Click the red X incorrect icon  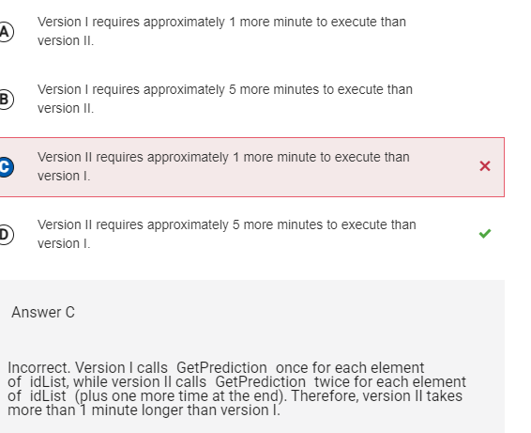(x=485, y=166)
